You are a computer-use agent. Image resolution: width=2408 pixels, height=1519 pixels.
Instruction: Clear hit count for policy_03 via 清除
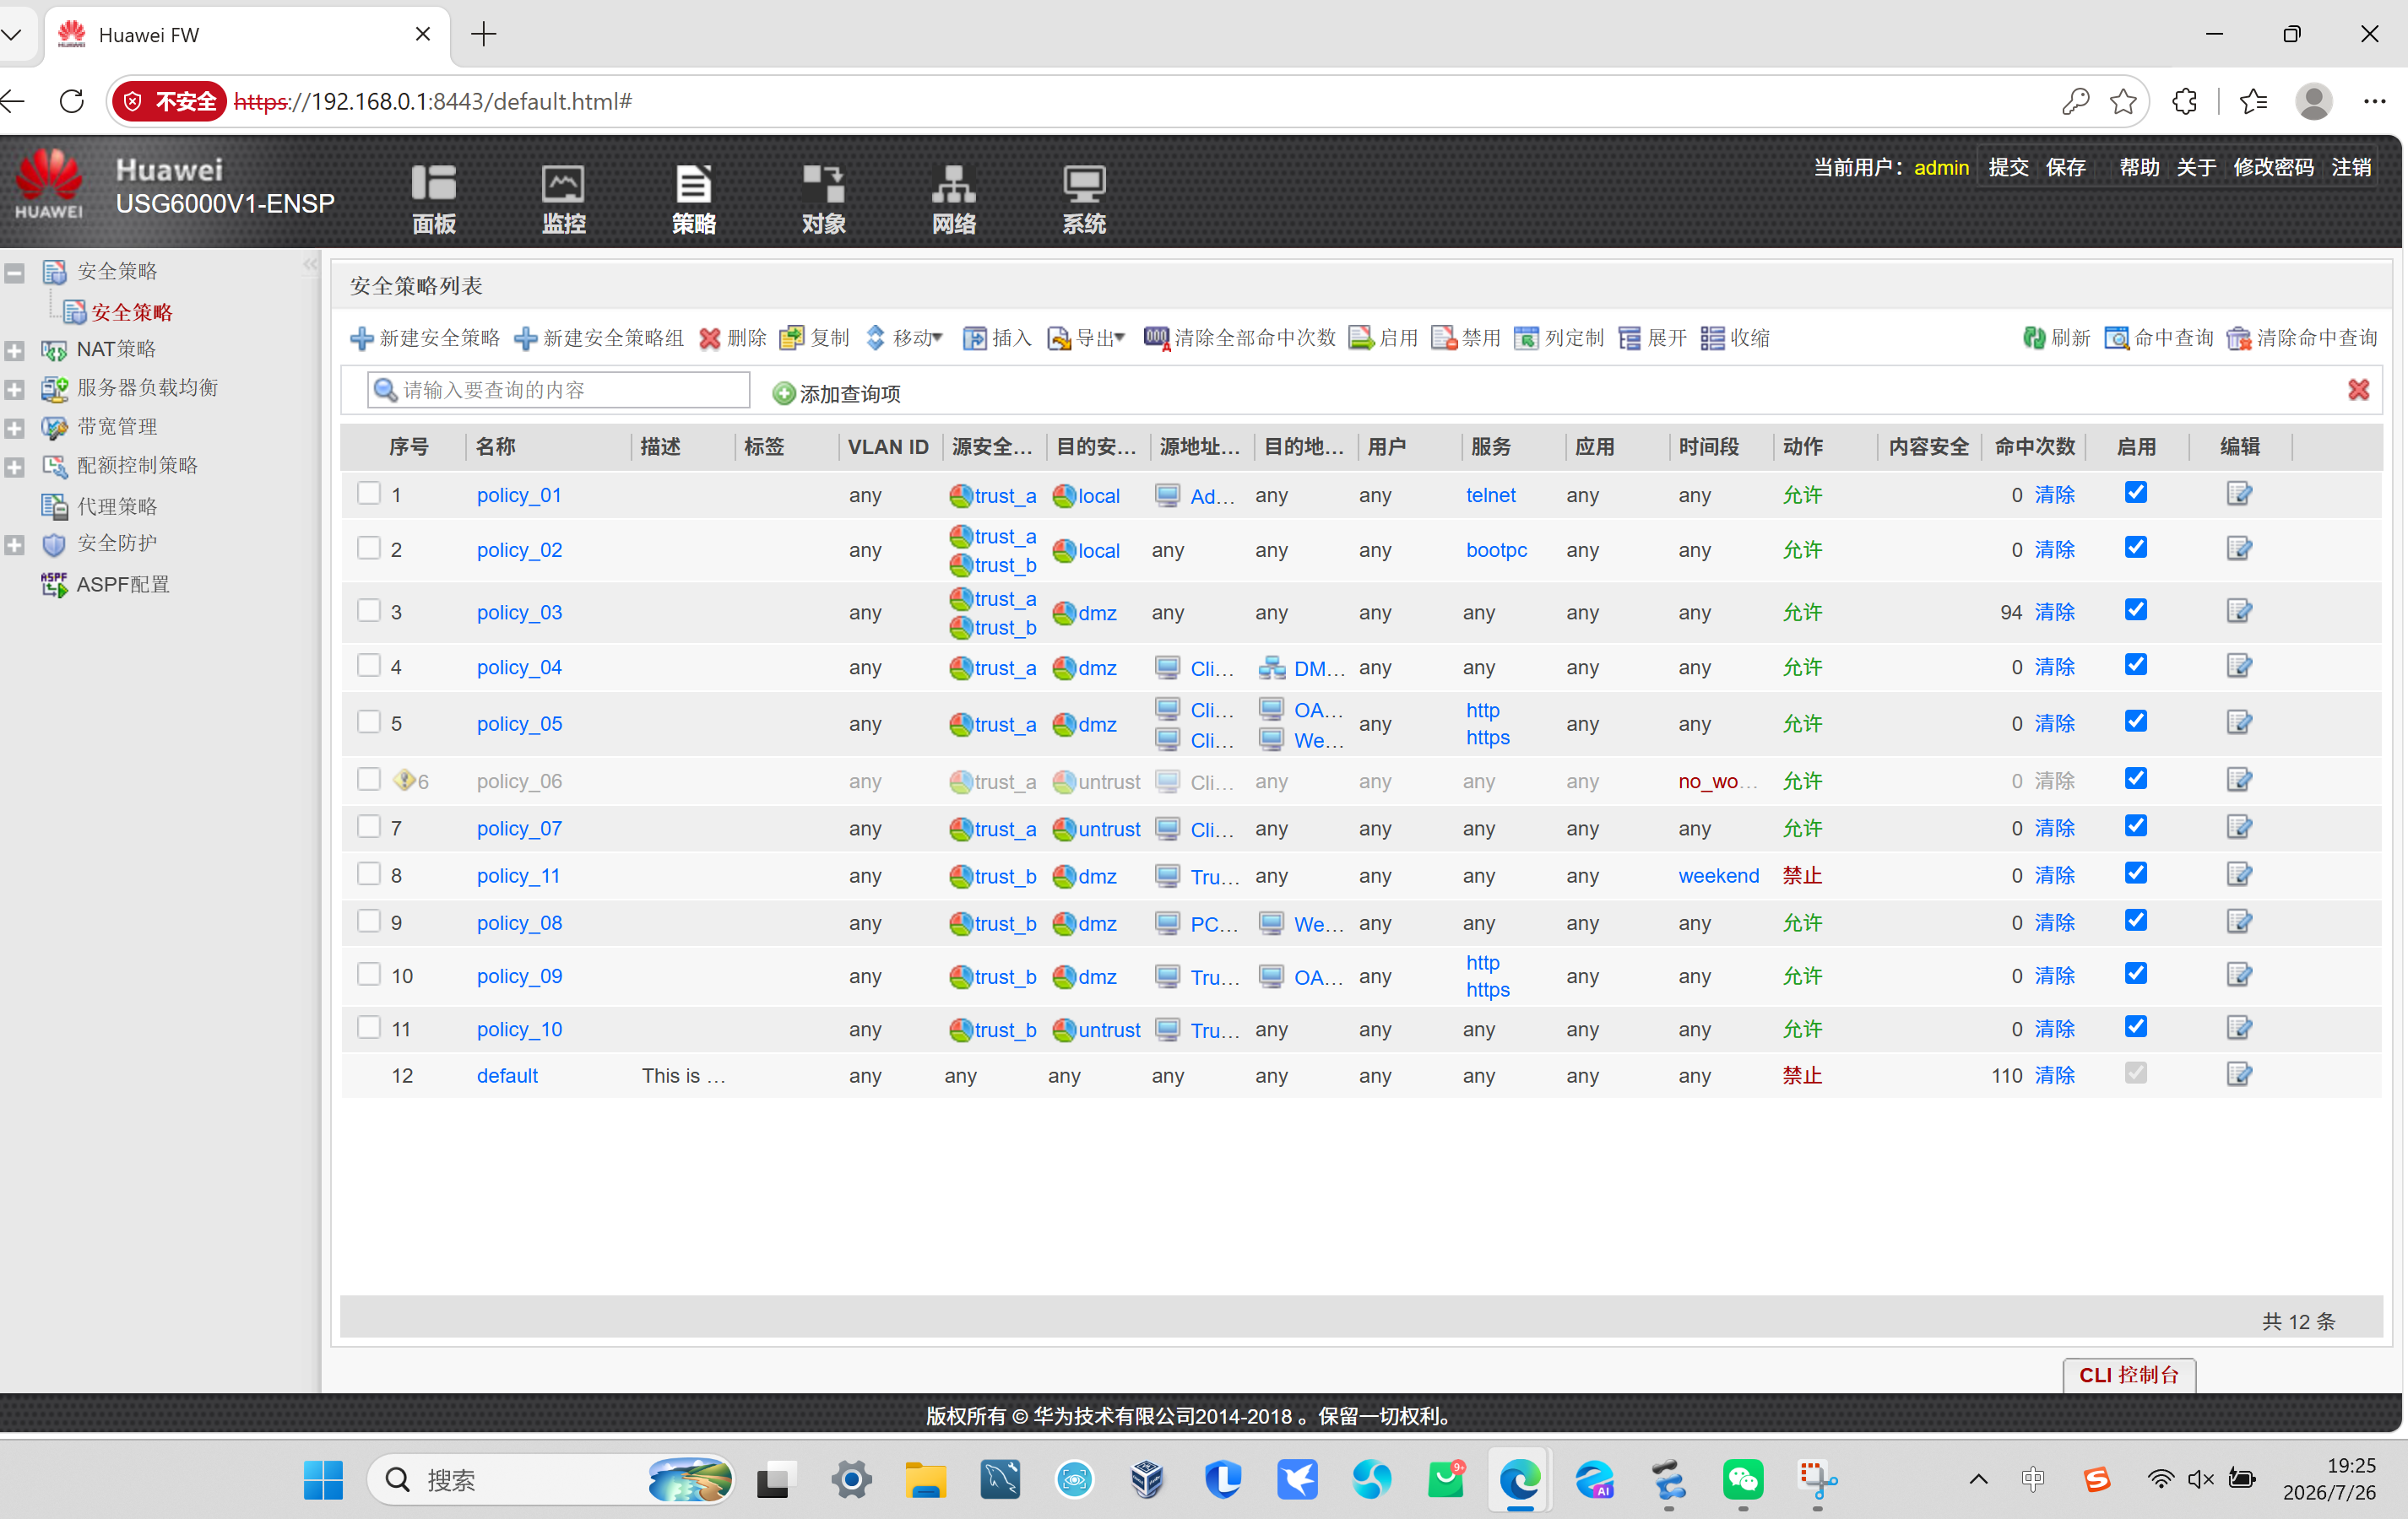coord(2055,613)
